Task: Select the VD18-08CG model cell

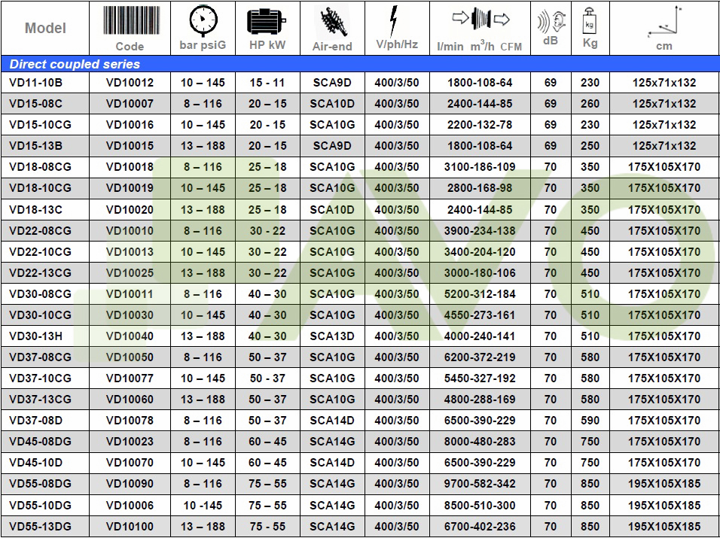Action: (x=41, y=167)
